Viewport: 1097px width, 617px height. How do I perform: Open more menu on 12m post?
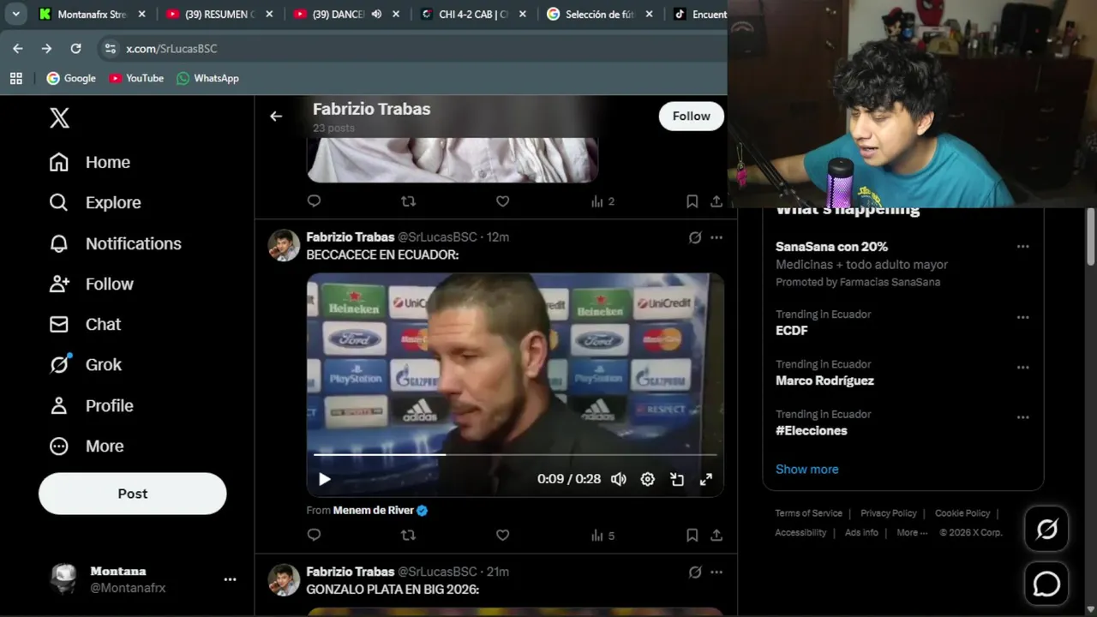coord(716,237)
